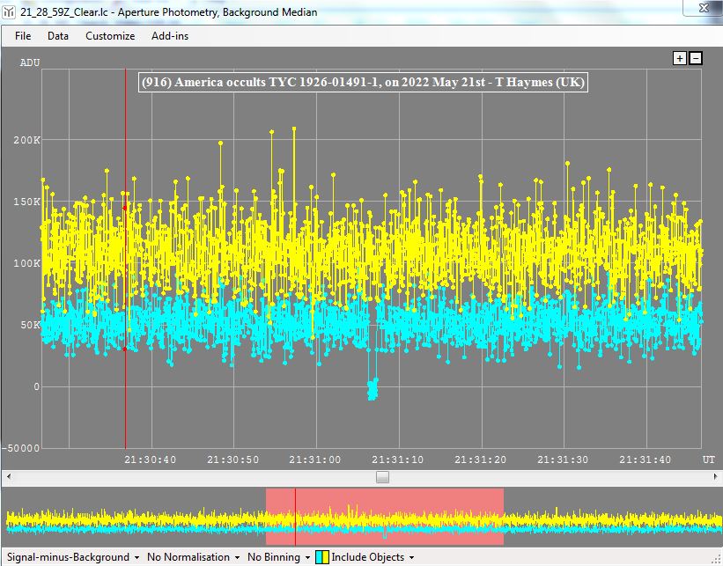
Task: Click the cyan object color box
Action: tap(319, 557)
